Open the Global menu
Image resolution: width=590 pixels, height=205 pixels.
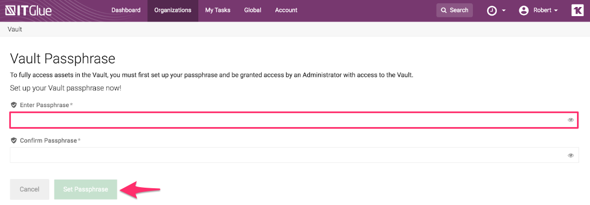click(x=252, y=10)
